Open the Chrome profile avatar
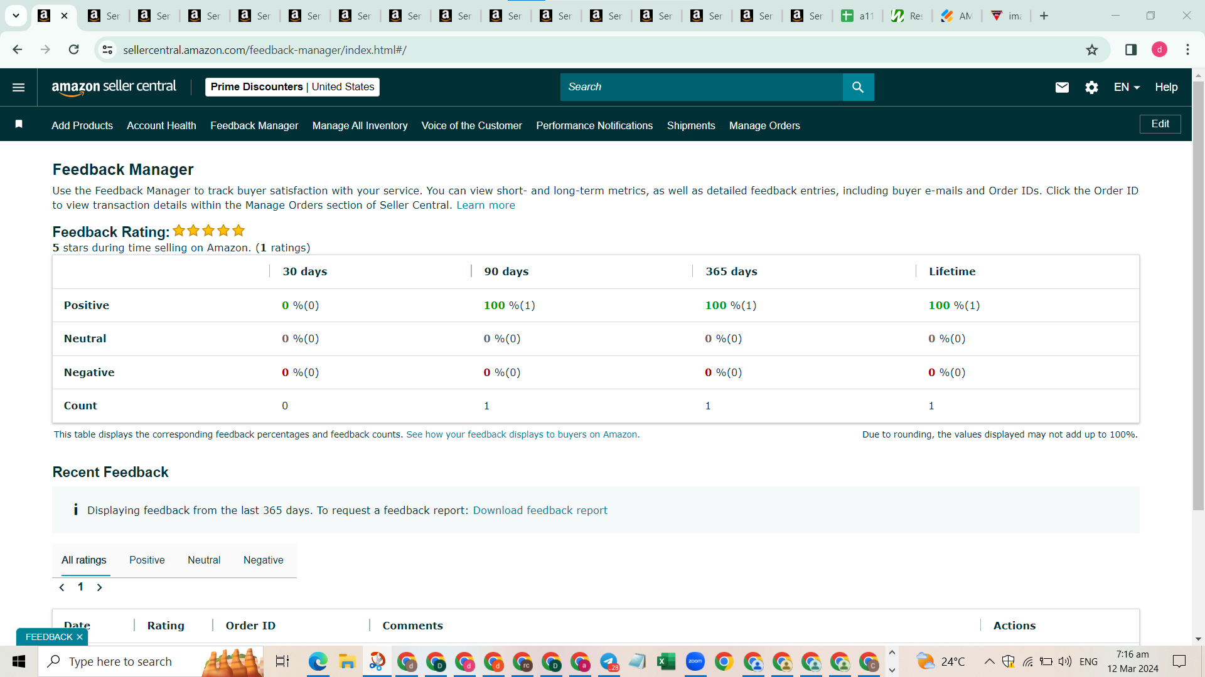1205x677 pixels. coord(1159,50)
